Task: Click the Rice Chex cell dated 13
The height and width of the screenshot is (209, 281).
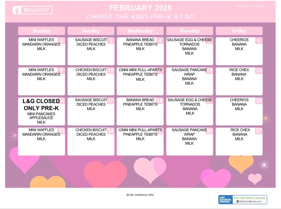Action: tap(239, 81)
